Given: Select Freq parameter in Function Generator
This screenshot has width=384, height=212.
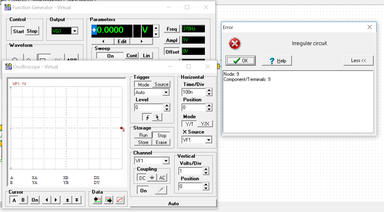Looking at the screenshot, I should (172, 29).
